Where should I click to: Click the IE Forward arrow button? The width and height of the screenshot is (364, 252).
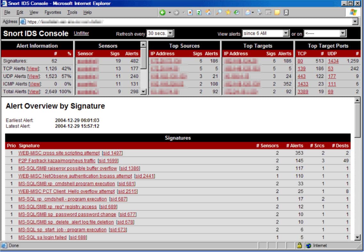coord(176,12)
